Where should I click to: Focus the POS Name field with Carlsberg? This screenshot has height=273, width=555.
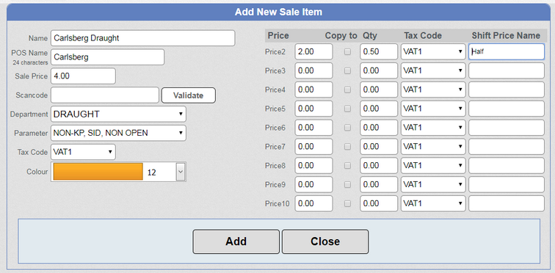tap(108, 57)
